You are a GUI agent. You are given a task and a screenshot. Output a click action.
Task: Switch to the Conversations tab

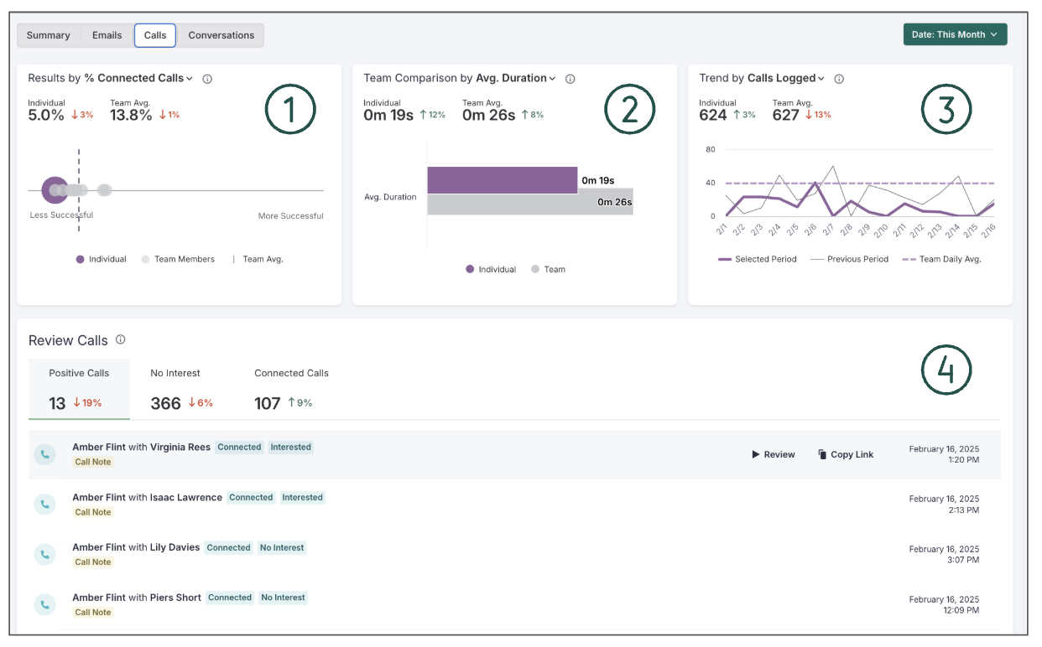click(221, 34)
